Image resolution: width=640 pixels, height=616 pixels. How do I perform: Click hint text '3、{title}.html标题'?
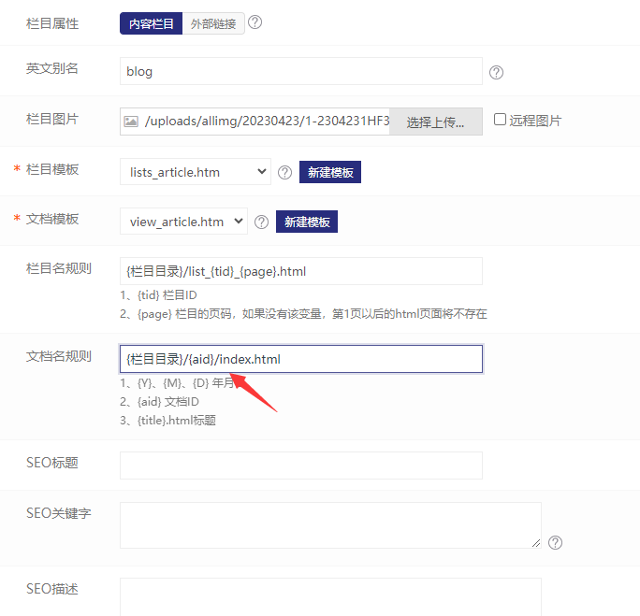click(x=167, y=421)
